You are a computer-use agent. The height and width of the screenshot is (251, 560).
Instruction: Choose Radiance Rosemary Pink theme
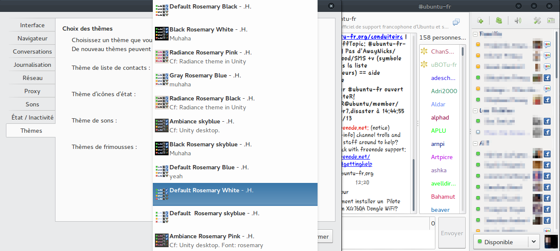coord(235,57)
